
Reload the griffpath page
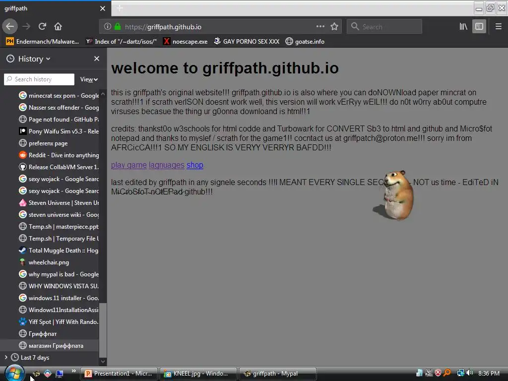pos(42,26)
